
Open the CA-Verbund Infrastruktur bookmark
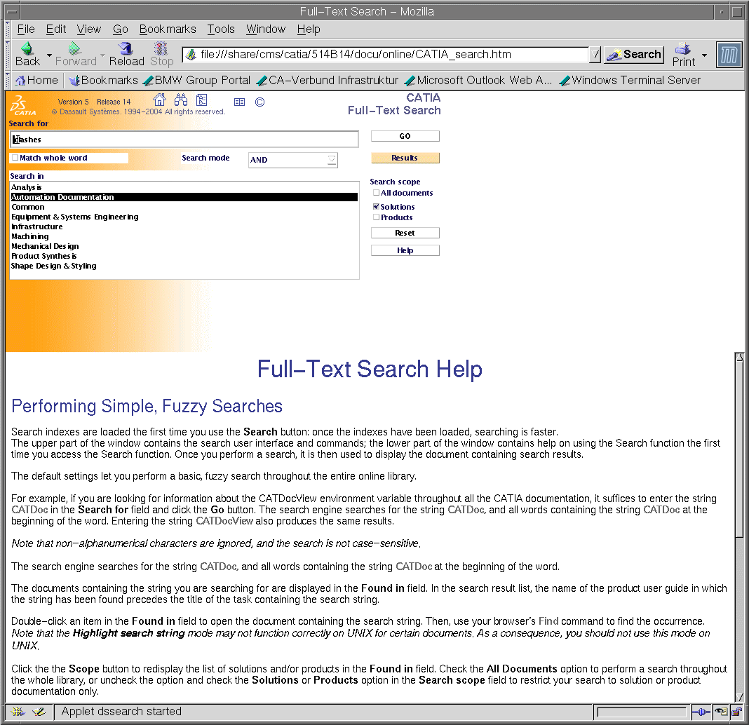click(328, 80)
